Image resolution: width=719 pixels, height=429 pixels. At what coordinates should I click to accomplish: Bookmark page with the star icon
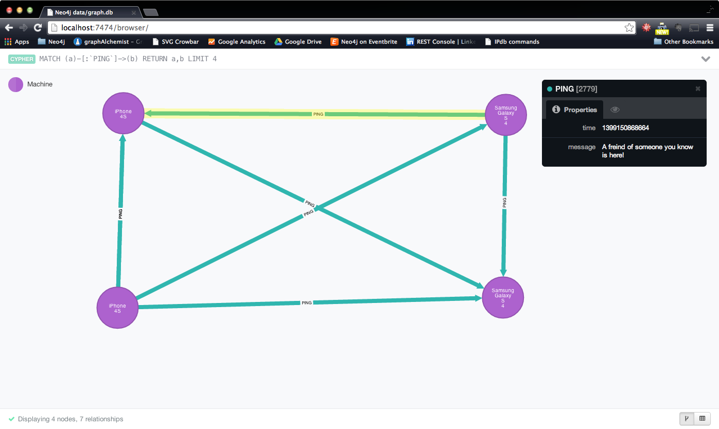pyautogui.click(x=629, y=28)
